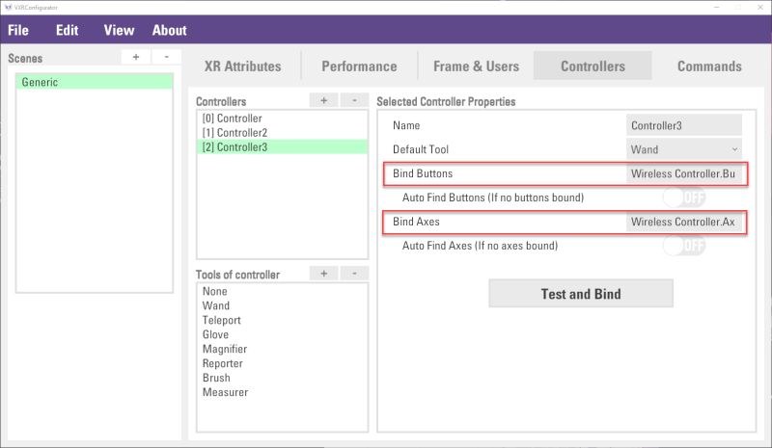
Task: Remove controller with the minus button
Action: click(x=354, y=100)
